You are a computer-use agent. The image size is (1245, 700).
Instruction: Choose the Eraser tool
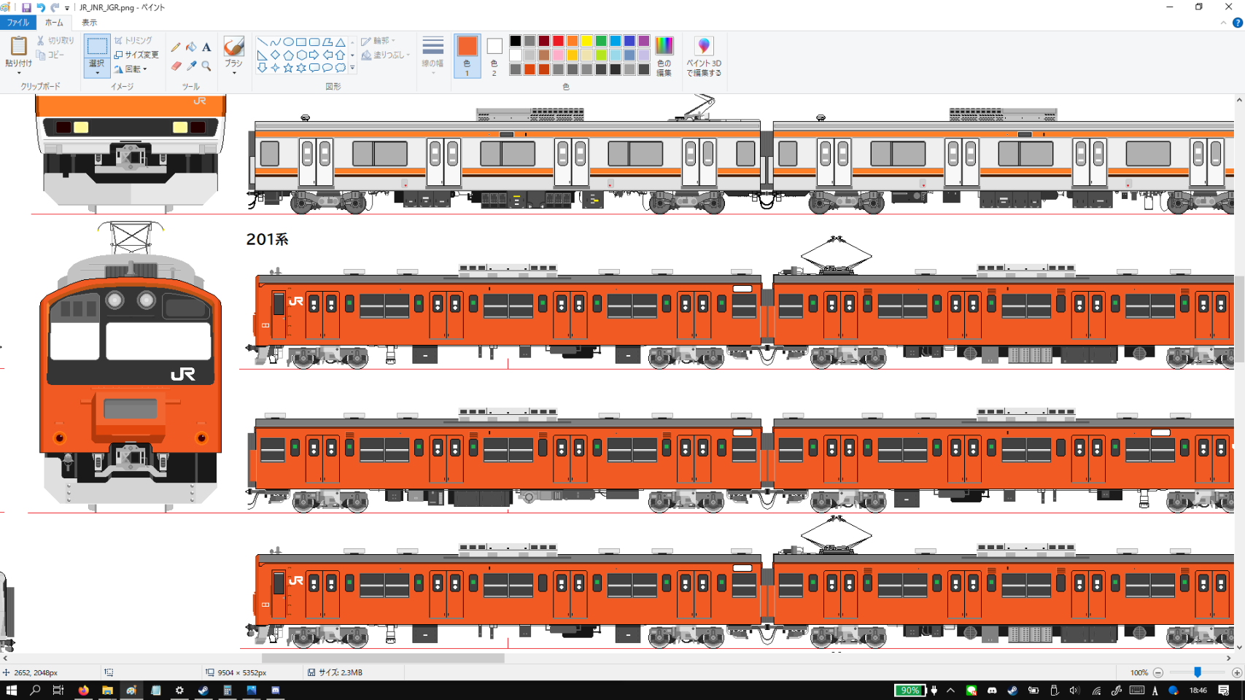[x=176, y=66]
